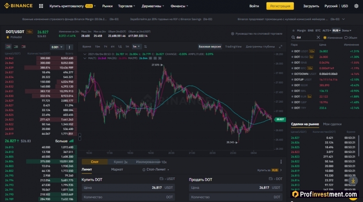The width and height of the screenshot is (363, 202).
Task: Open trade form options three-dot menu
Action: [x=281, y=162]
